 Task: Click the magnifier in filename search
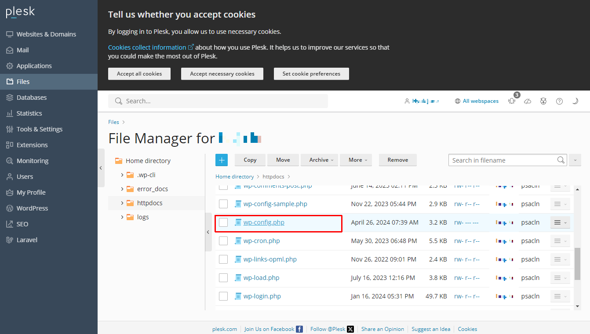point(561,160)
